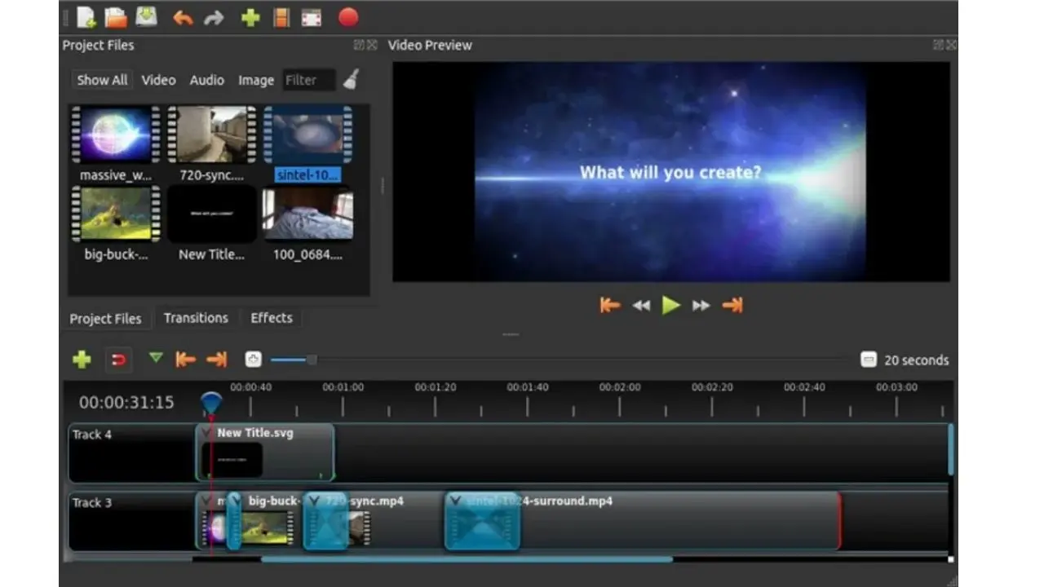This screenshot has height=587, width=1044.
Task: Rewind the video preview
Action: coord(642,306)
